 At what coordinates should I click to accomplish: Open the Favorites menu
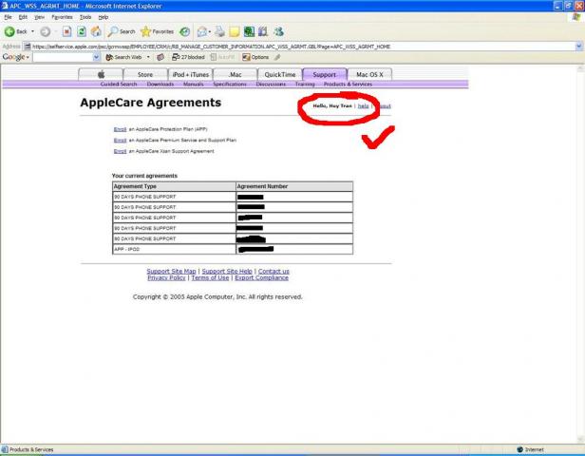[x=62, y=17]
